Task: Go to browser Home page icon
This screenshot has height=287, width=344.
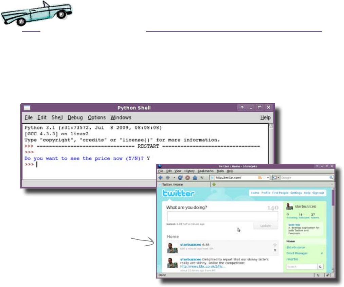Action: [195, 178]
